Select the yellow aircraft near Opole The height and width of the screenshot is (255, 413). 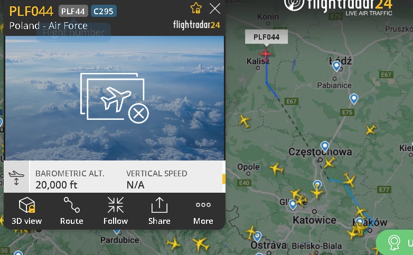(x=276, y=168)
